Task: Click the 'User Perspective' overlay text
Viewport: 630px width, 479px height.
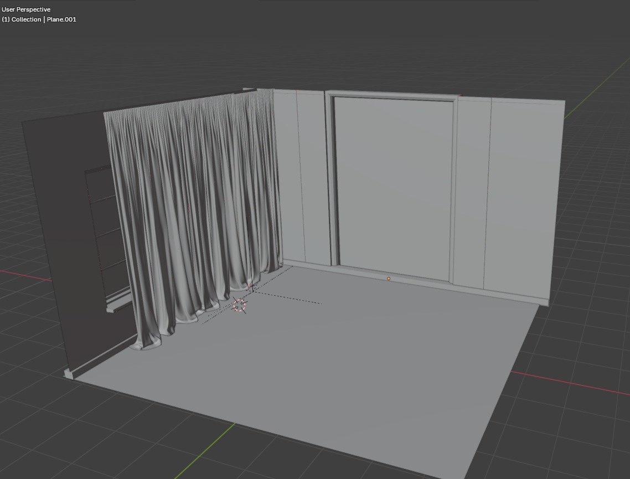Action: click(x=26, y=9)
